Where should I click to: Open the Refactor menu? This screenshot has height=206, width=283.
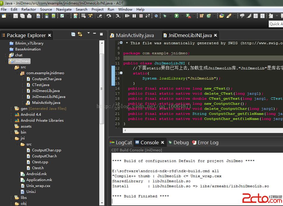pyautogui.click(x=29, y=9)
